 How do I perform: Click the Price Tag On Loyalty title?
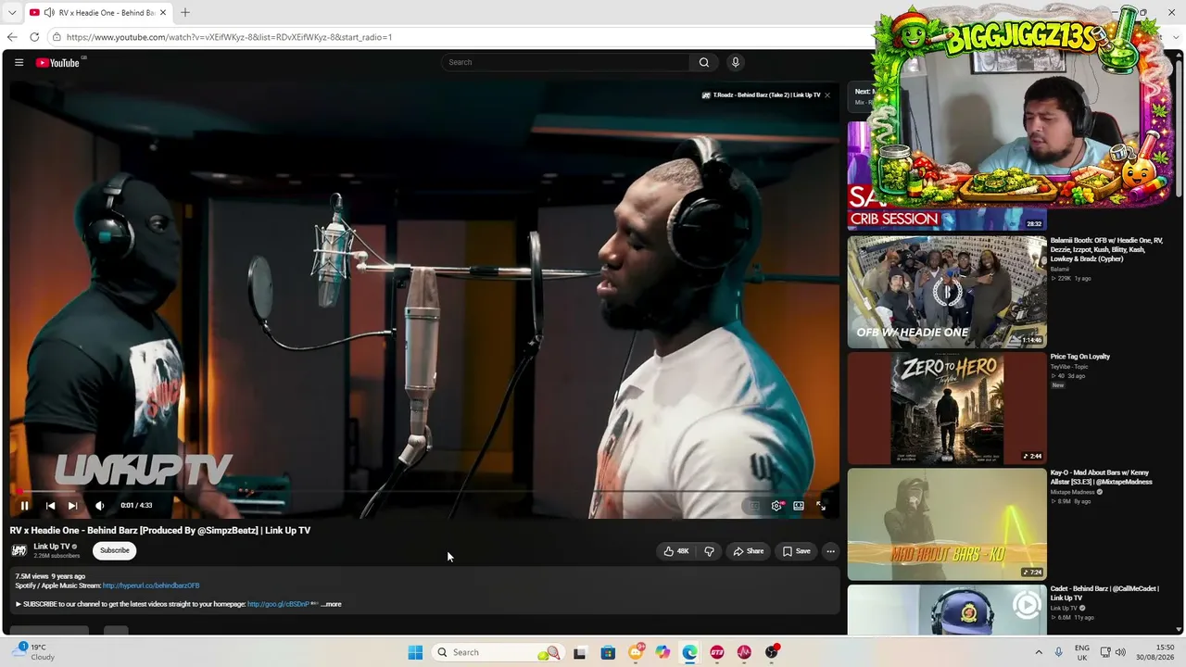1080,357
